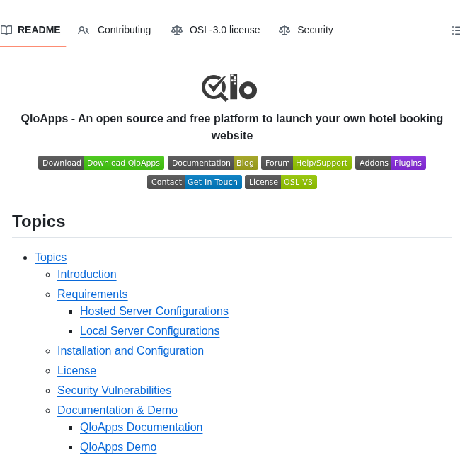Follow the Topics link in list
Screen dimensions: 460x460
pyautogui.click(x=50, y=258)
